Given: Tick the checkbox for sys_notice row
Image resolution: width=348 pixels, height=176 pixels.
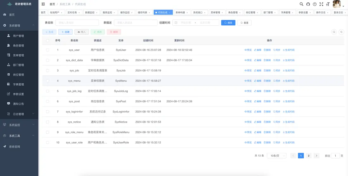Looking at the screenshot, I should pyautogui.click(x=48, y=122).
